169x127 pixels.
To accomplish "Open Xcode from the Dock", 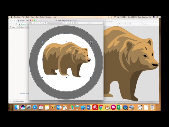I will tap(83, 107).
